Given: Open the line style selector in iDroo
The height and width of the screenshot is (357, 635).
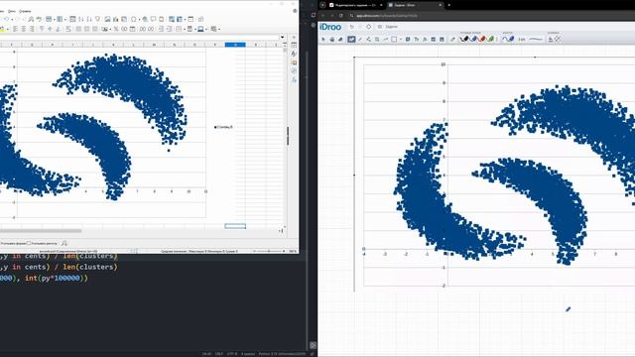Looking at the screenshot, I should point(536,40).
